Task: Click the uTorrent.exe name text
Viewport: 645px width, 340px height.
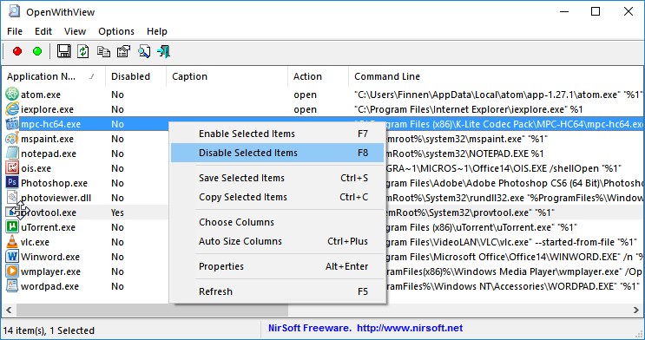Action: click(x=48, y=227)
